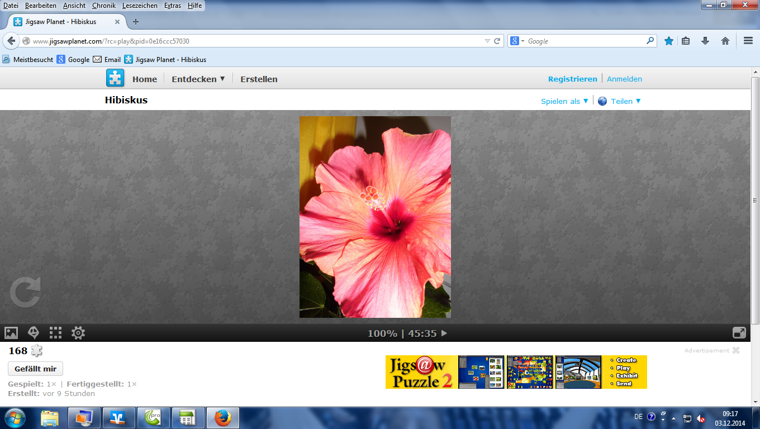Click the Firefox bookmark star icon

(x=668, y=41)
